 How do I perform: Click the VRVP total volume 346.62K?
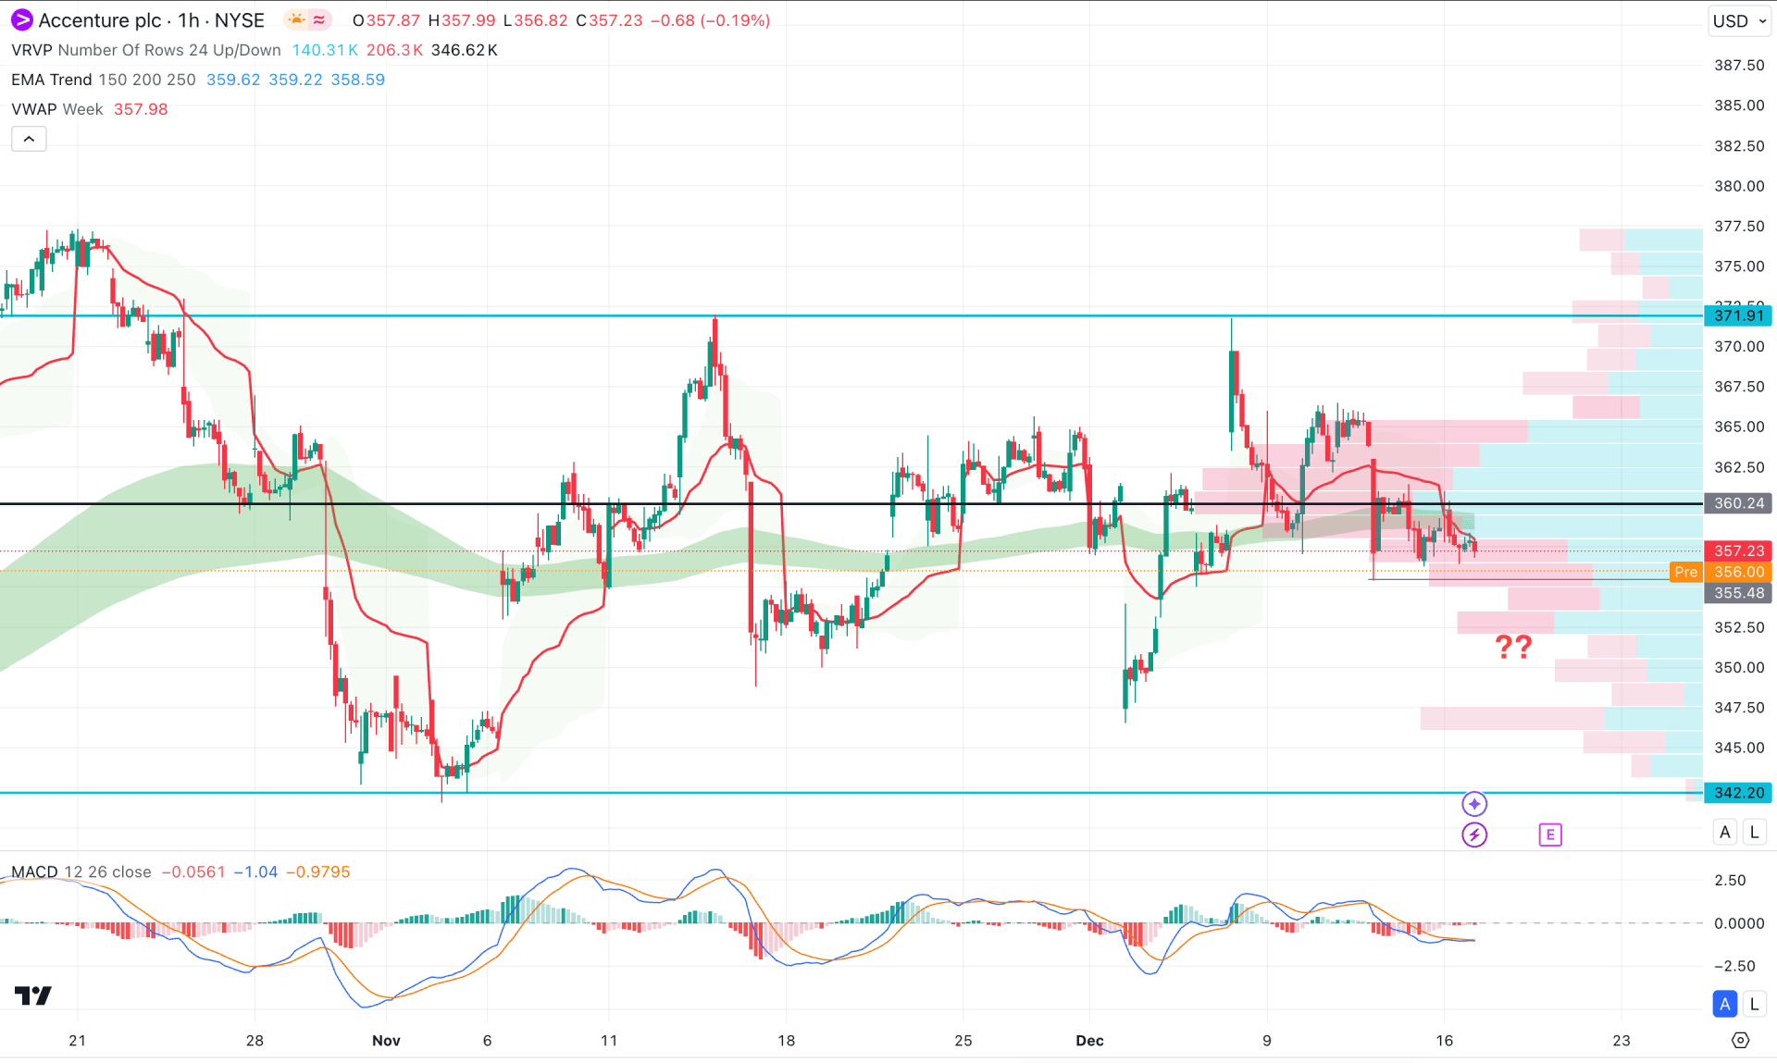[465, 50]
